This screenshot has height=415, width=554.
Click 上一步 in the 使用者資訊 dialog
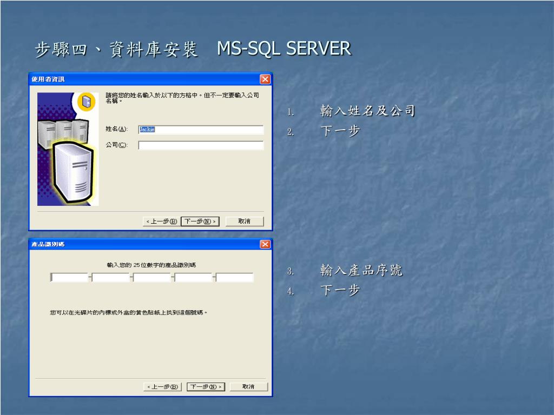(x=161, y=221)
